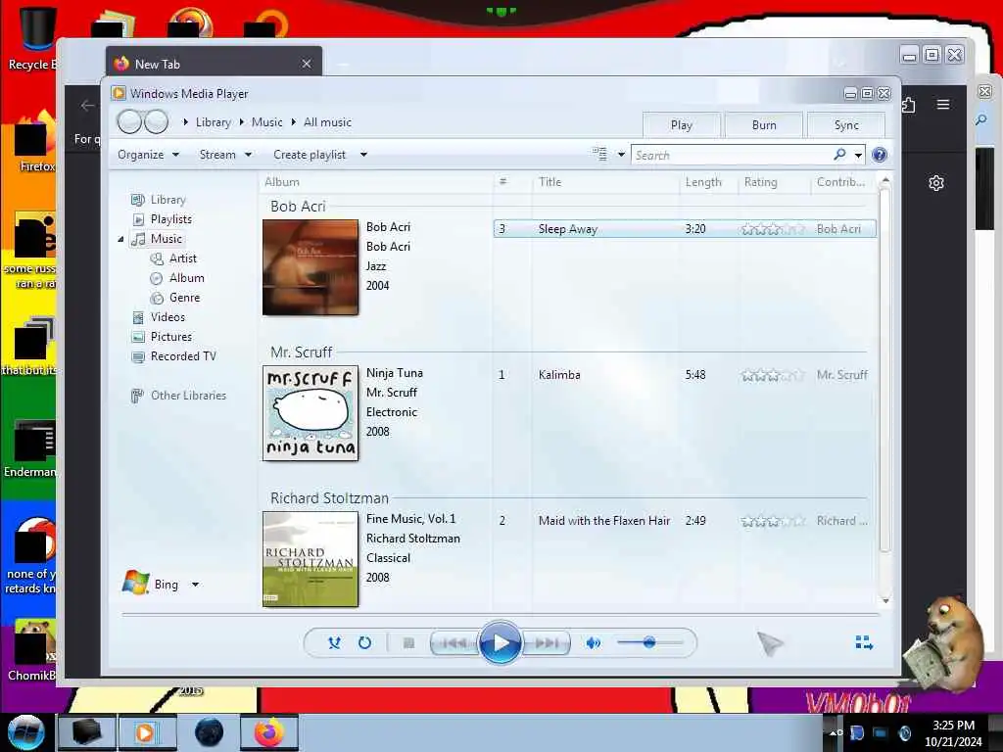Switch to Now Playing view icon
This screenshot has height=752, width=1003.
pyautogui.click(x=864, y=642)
